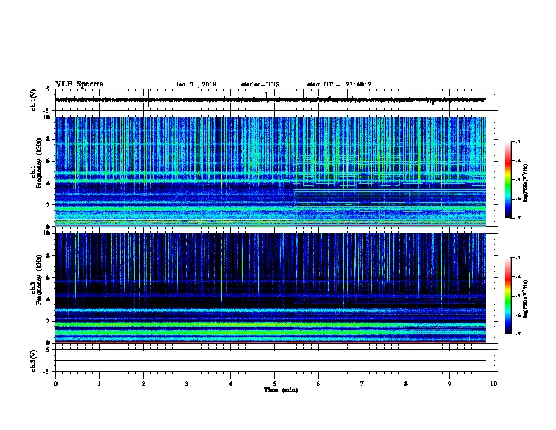Click the "2" kHz tick of ch.2 spectrogram
Image resolution: width=556 pixels, height=430 pixels.
click(50, 321)
